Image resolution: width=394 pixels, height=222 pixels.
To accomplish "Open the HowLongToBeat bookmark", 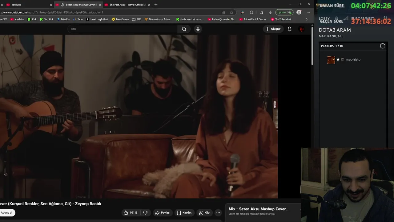I will pyautogui.click(x=97, y=19).
